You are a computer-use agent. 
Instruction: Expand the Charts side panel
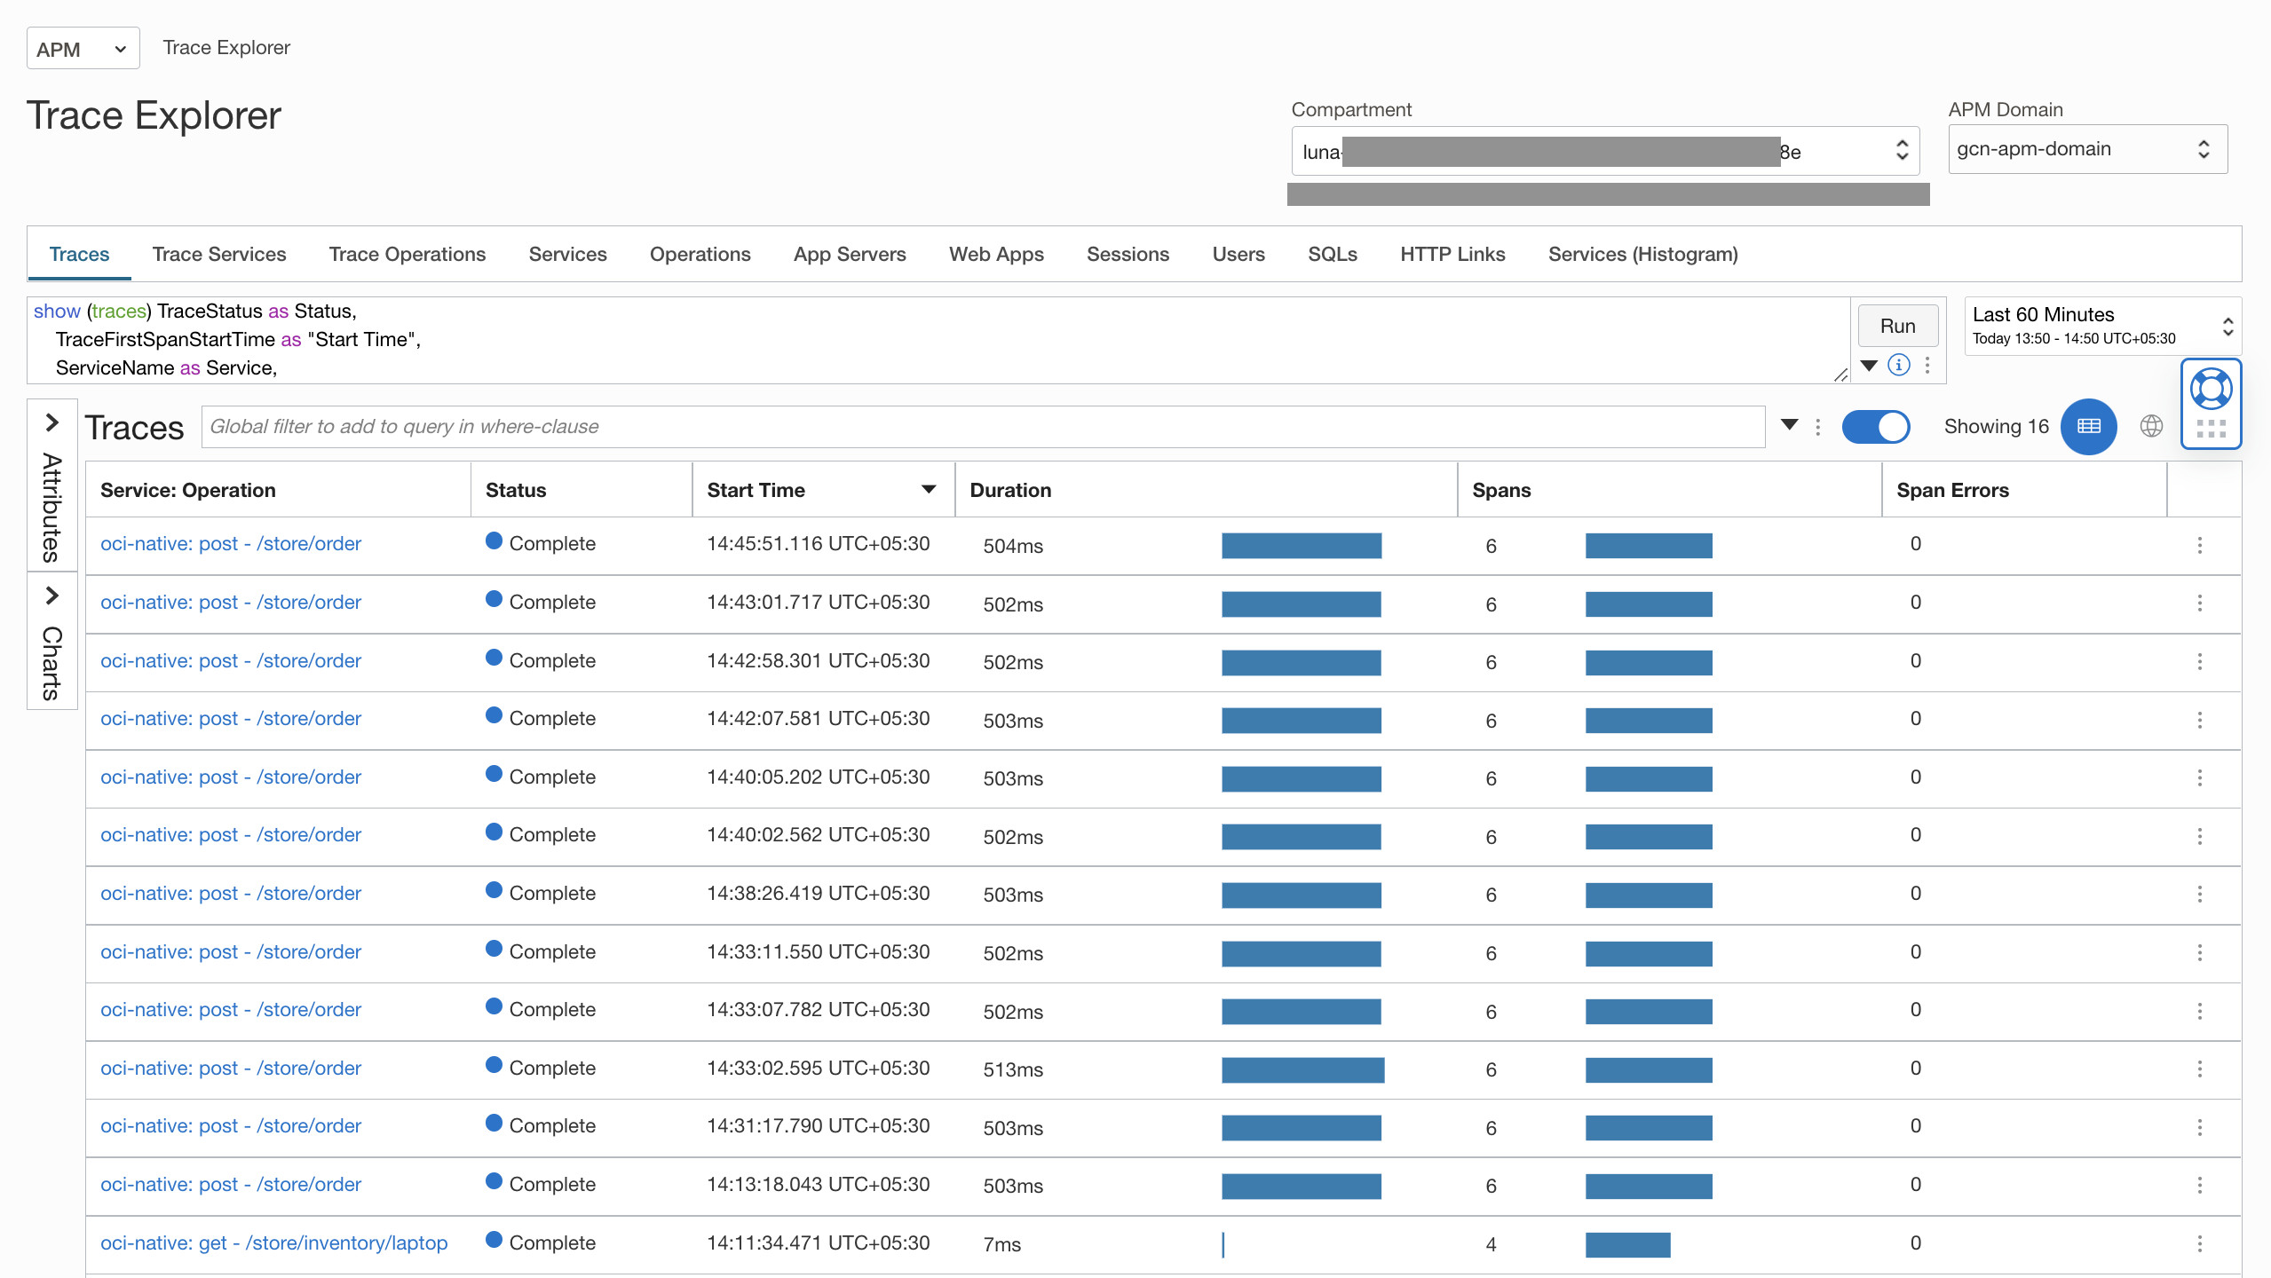tap(52, 641)
